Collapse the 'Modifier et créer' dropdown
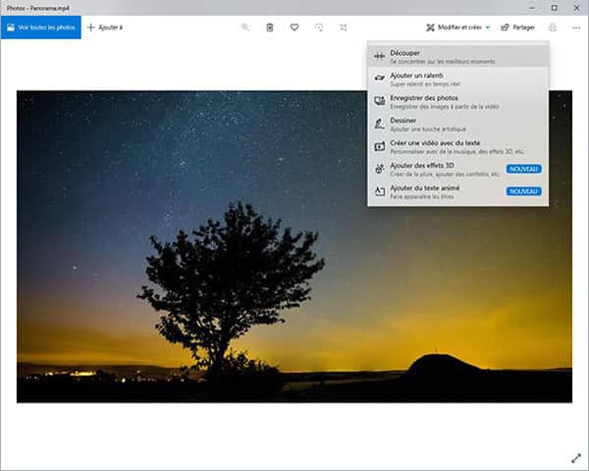Image resolution: width=589 pixels, height=471 pixels. click(x=458, y=27)
